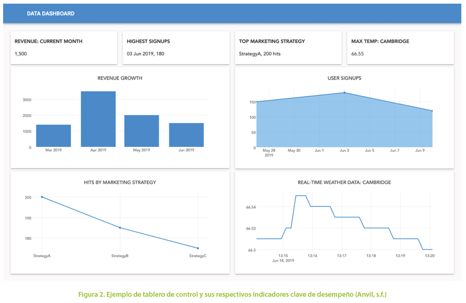466x303 pixels.
Task: Select the Jun 2019 revenue bar
Action: [x=186, y=135]
